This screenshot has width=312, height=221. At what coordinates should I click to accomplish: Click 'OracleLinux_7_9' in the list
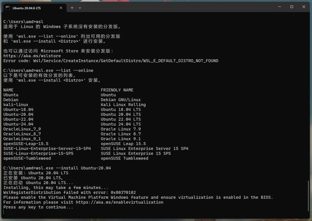[22, 129]
